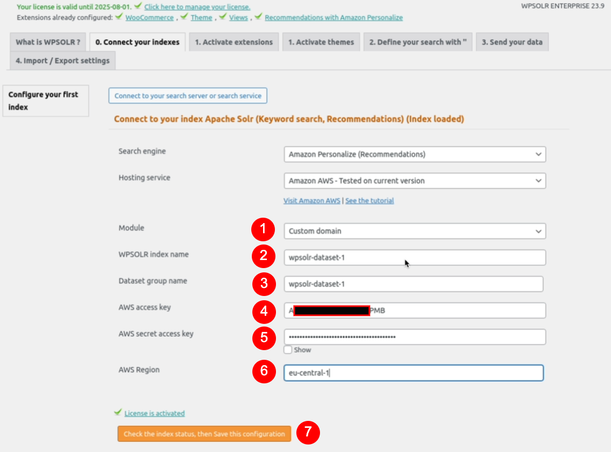Screen dimensions: 611x452
Task: Open the WooCommerce extension link
Action: pos(149,18)
